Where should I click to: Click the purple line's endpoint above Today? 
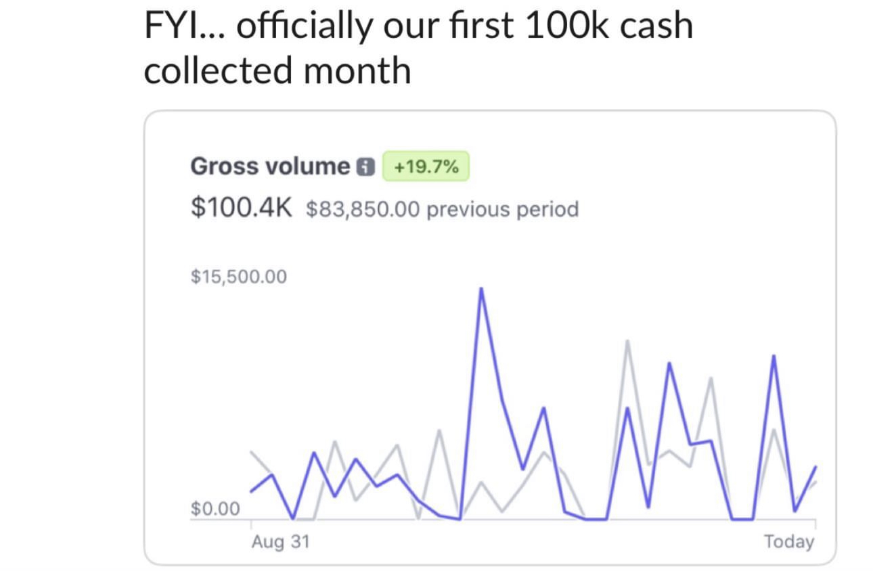click(815, 467)
